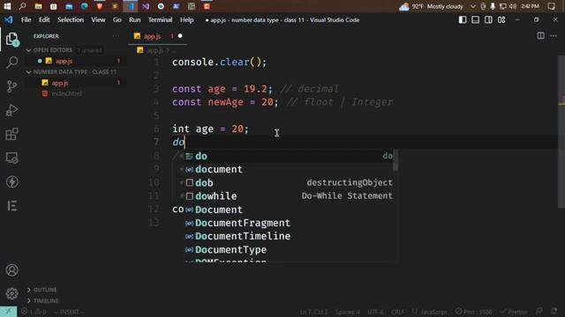
Task: Open the Run menu
Action: [135, 19]
